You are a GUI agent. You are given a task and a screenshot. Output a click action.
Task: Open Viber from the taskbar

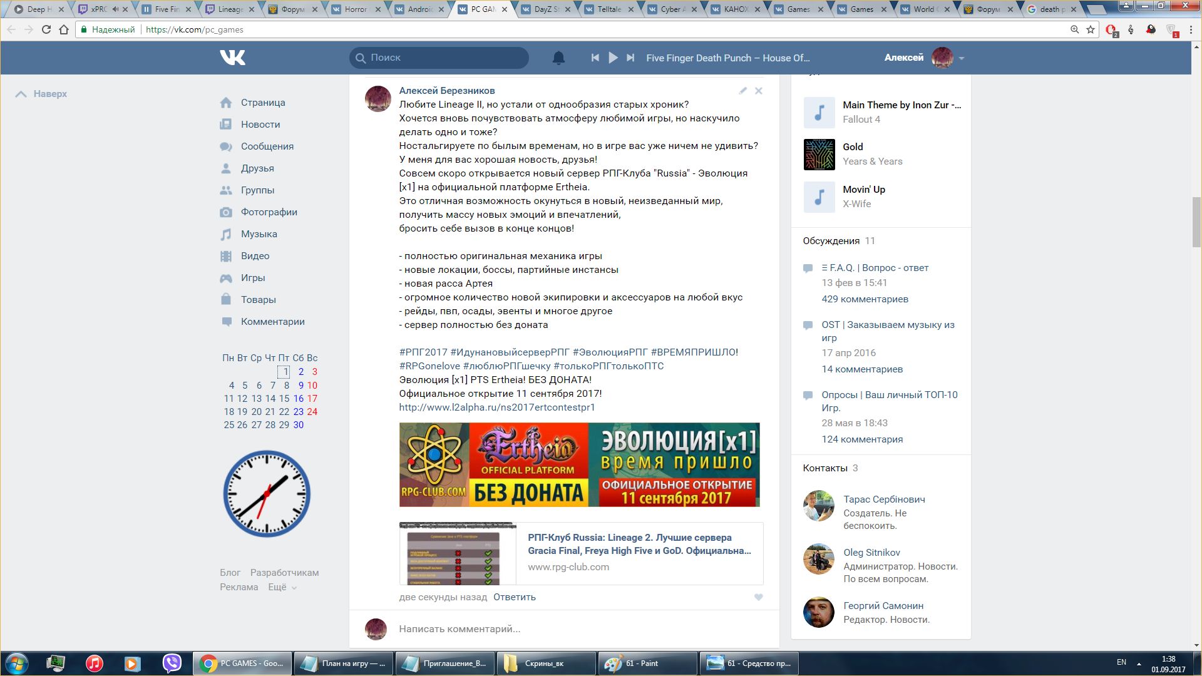(172, 663)
